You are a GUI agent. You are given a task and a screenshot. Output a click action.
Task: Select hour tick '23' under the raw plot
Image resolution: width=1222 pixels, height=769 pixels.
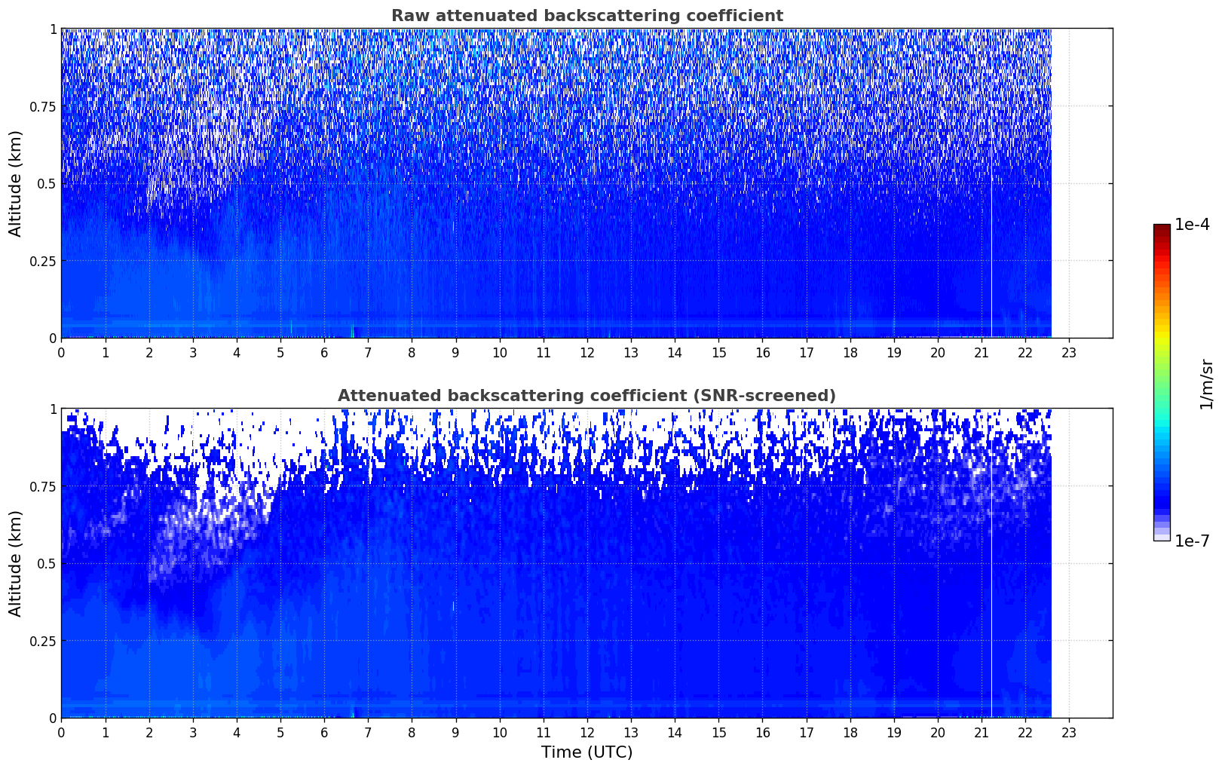pos(1069,352)
